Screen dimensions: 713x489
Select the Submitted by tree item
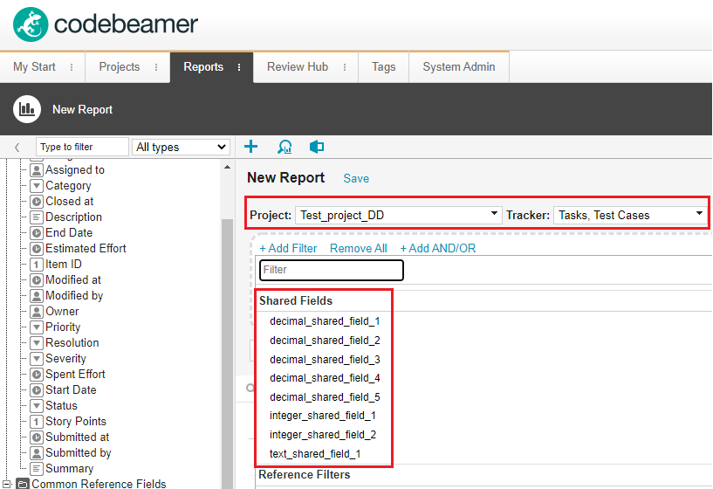pos(79,453)
